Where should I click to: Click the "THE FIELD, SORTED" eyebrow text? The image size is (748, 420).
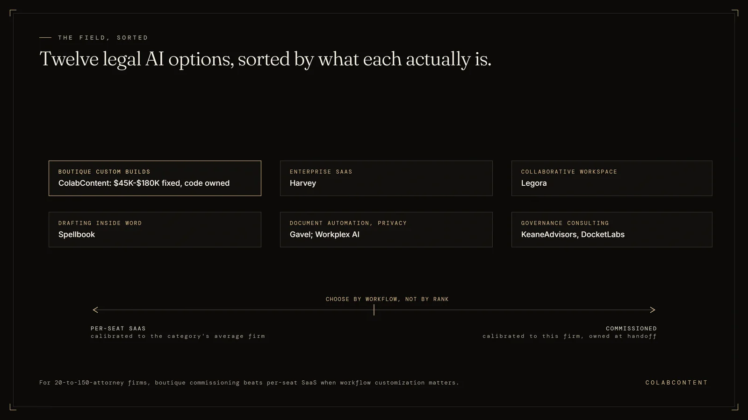pos(103,38)
